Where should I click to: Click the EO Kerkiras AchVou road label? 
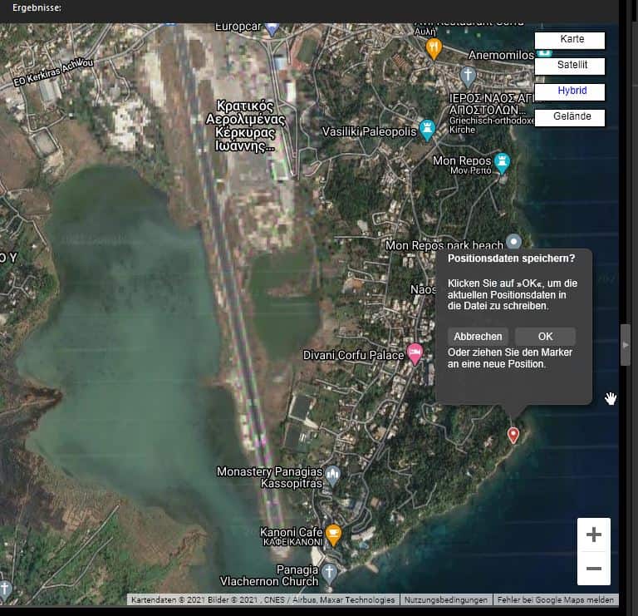pyautogui.click(x=53, y=72)
